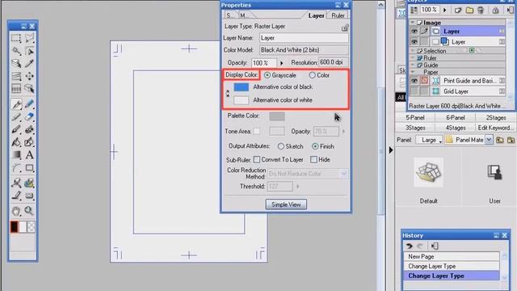Click Undo arrow in History panel
The height and width of the screenshot is (291, 517).
point(410,246)
